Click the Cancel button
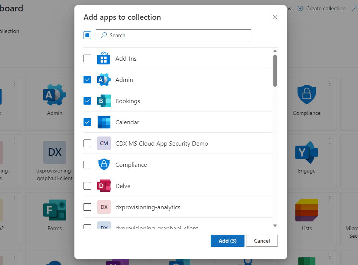 [262, 241]
